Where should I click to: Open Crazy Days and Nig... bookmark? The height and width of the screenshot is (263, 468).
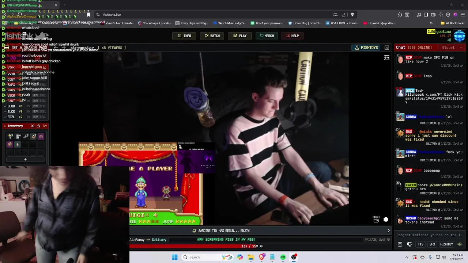click(x=192, y=23)
